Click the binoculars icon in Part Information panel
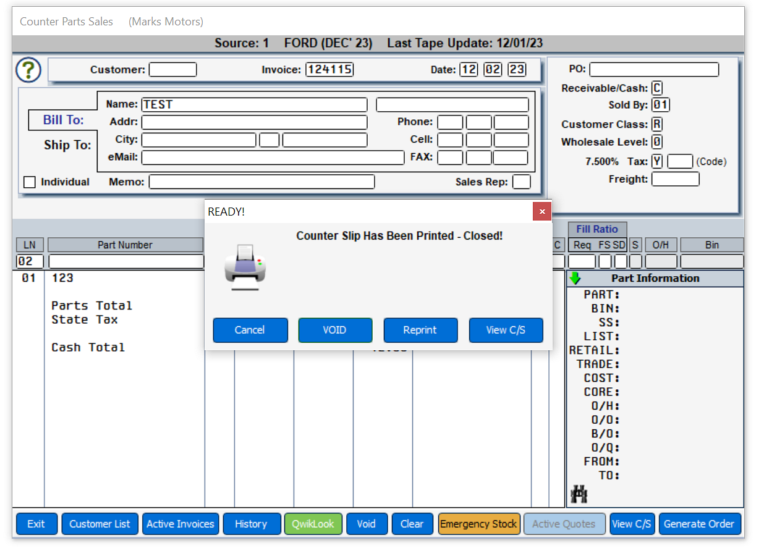This screenshot has width=764, height=551. point(579,494)
